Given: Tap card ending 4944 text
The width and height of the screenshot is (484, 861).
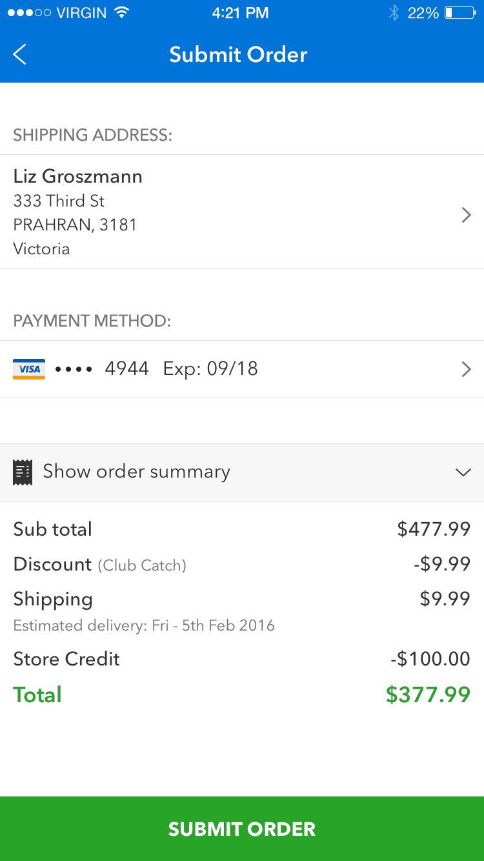Looking at the screenshot, I should [x=126, y=369].
